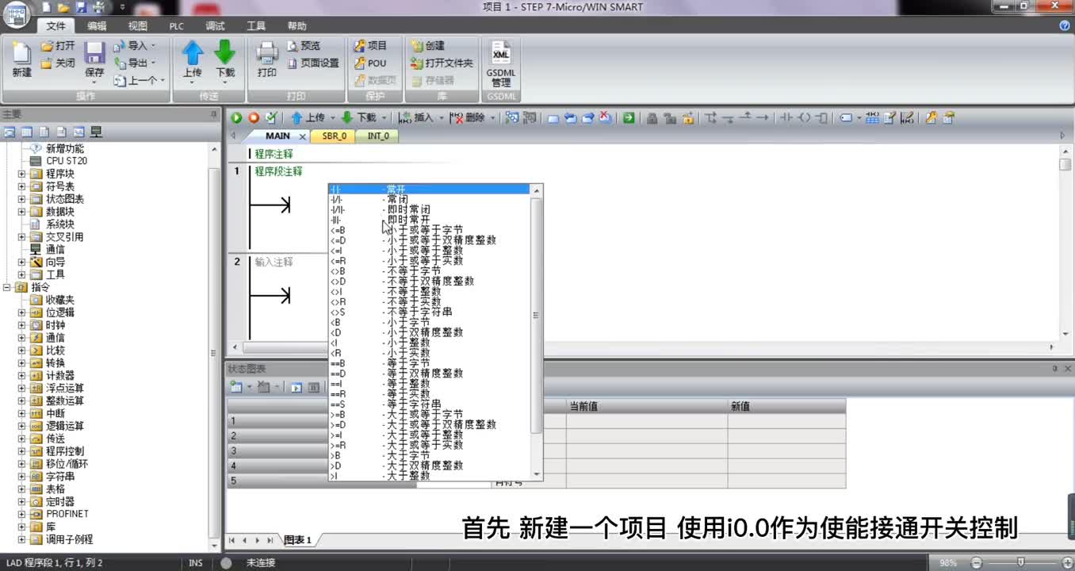Click the insert contact toolbar icon
Screen dimensions: 1075x571
click(x=786, y=117)
